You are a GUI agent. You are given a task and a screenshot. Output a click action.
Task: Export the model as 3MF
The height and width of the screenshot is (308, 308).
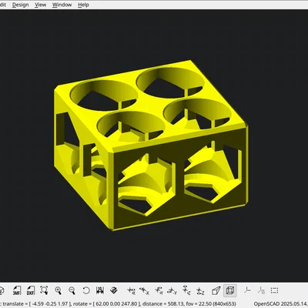[x=17, y=290]
